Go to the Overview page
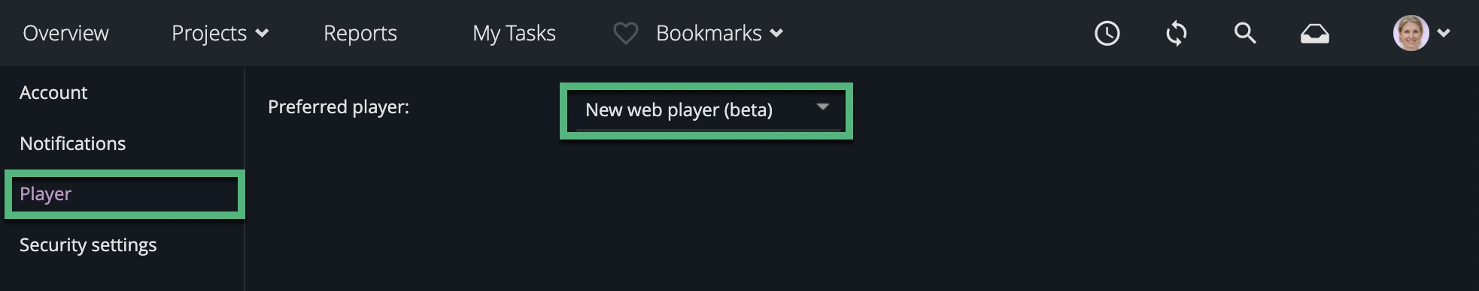Viewport: 1479px width, 291px height. (x=65, y=33)
